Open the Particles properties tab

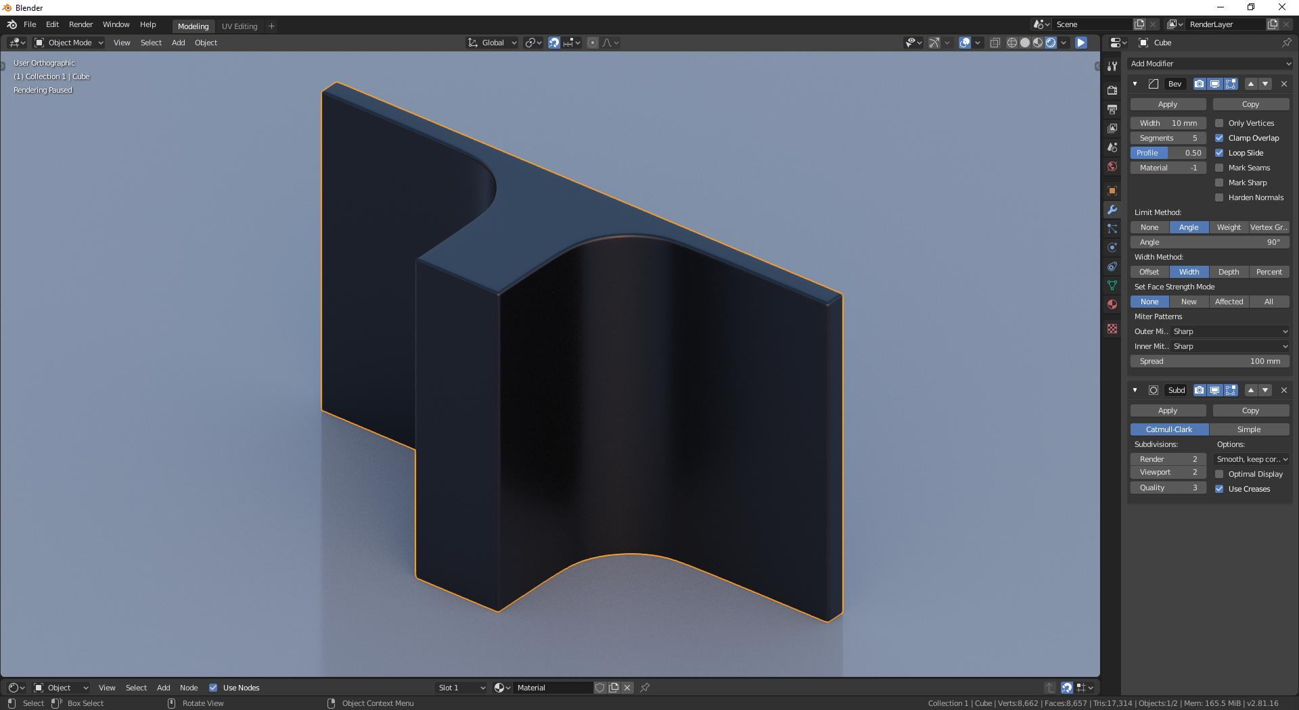pos(1112,229)
